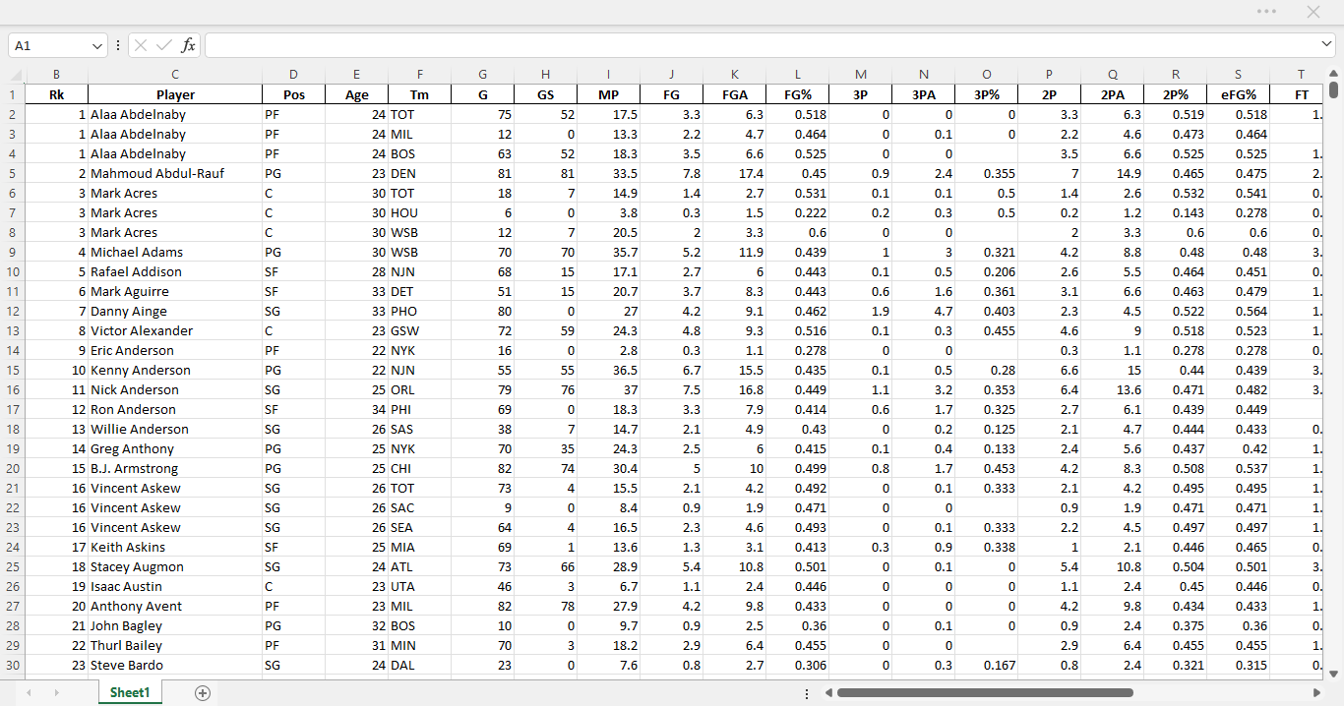Select column O header

986,75
